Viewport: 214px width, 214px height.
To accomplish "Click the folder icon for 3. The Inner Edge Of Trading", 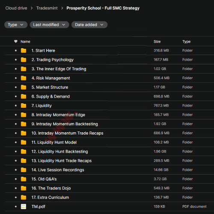I will point(24,69).
